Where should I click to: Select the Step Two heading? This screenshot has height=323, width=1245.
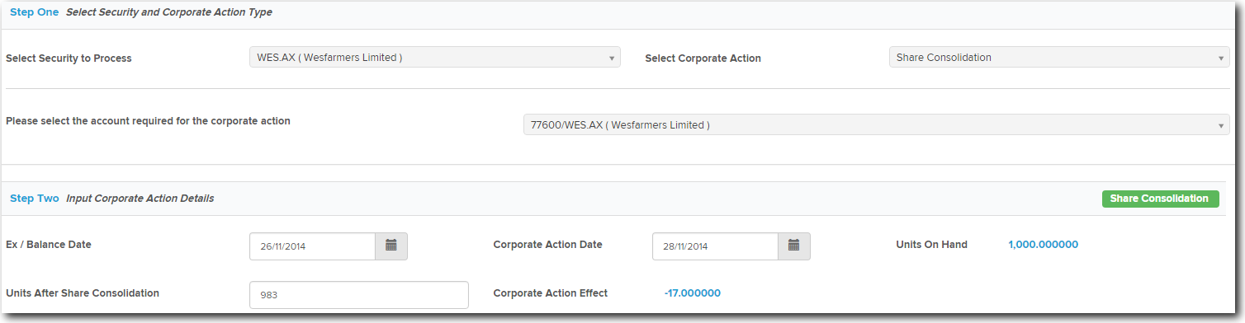pyautogui.click(x=35, y=199)
